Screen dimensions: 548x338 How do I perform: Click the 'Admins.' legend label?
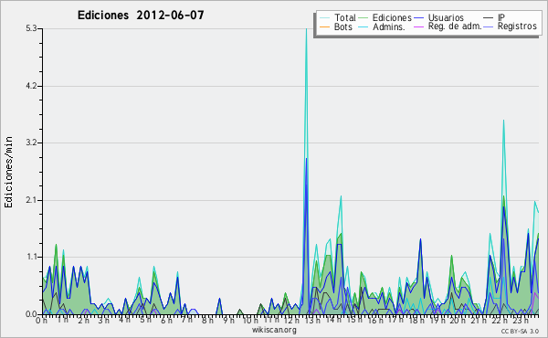pos(389,26)
